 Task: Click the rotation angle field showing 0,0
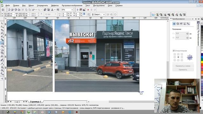click(50, 14)
